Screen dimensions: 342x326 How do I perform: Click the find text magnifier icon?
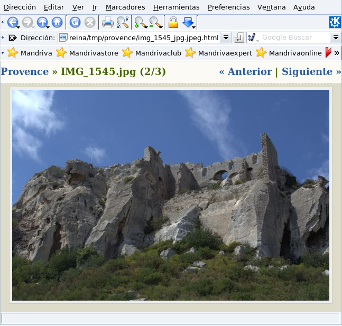click(123, 22)
